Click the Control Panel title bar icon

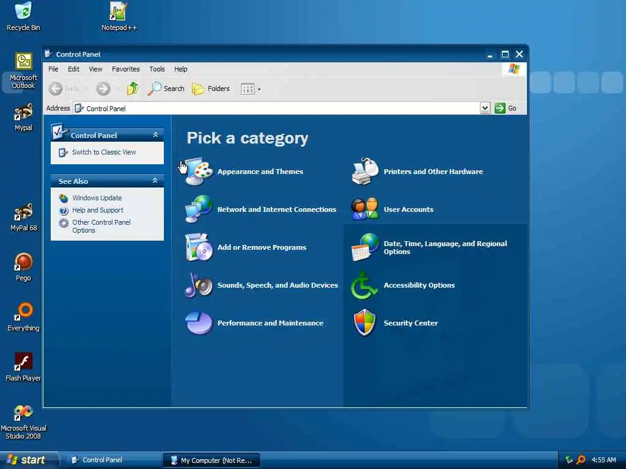pyautogui.click(x=49, y=54)
